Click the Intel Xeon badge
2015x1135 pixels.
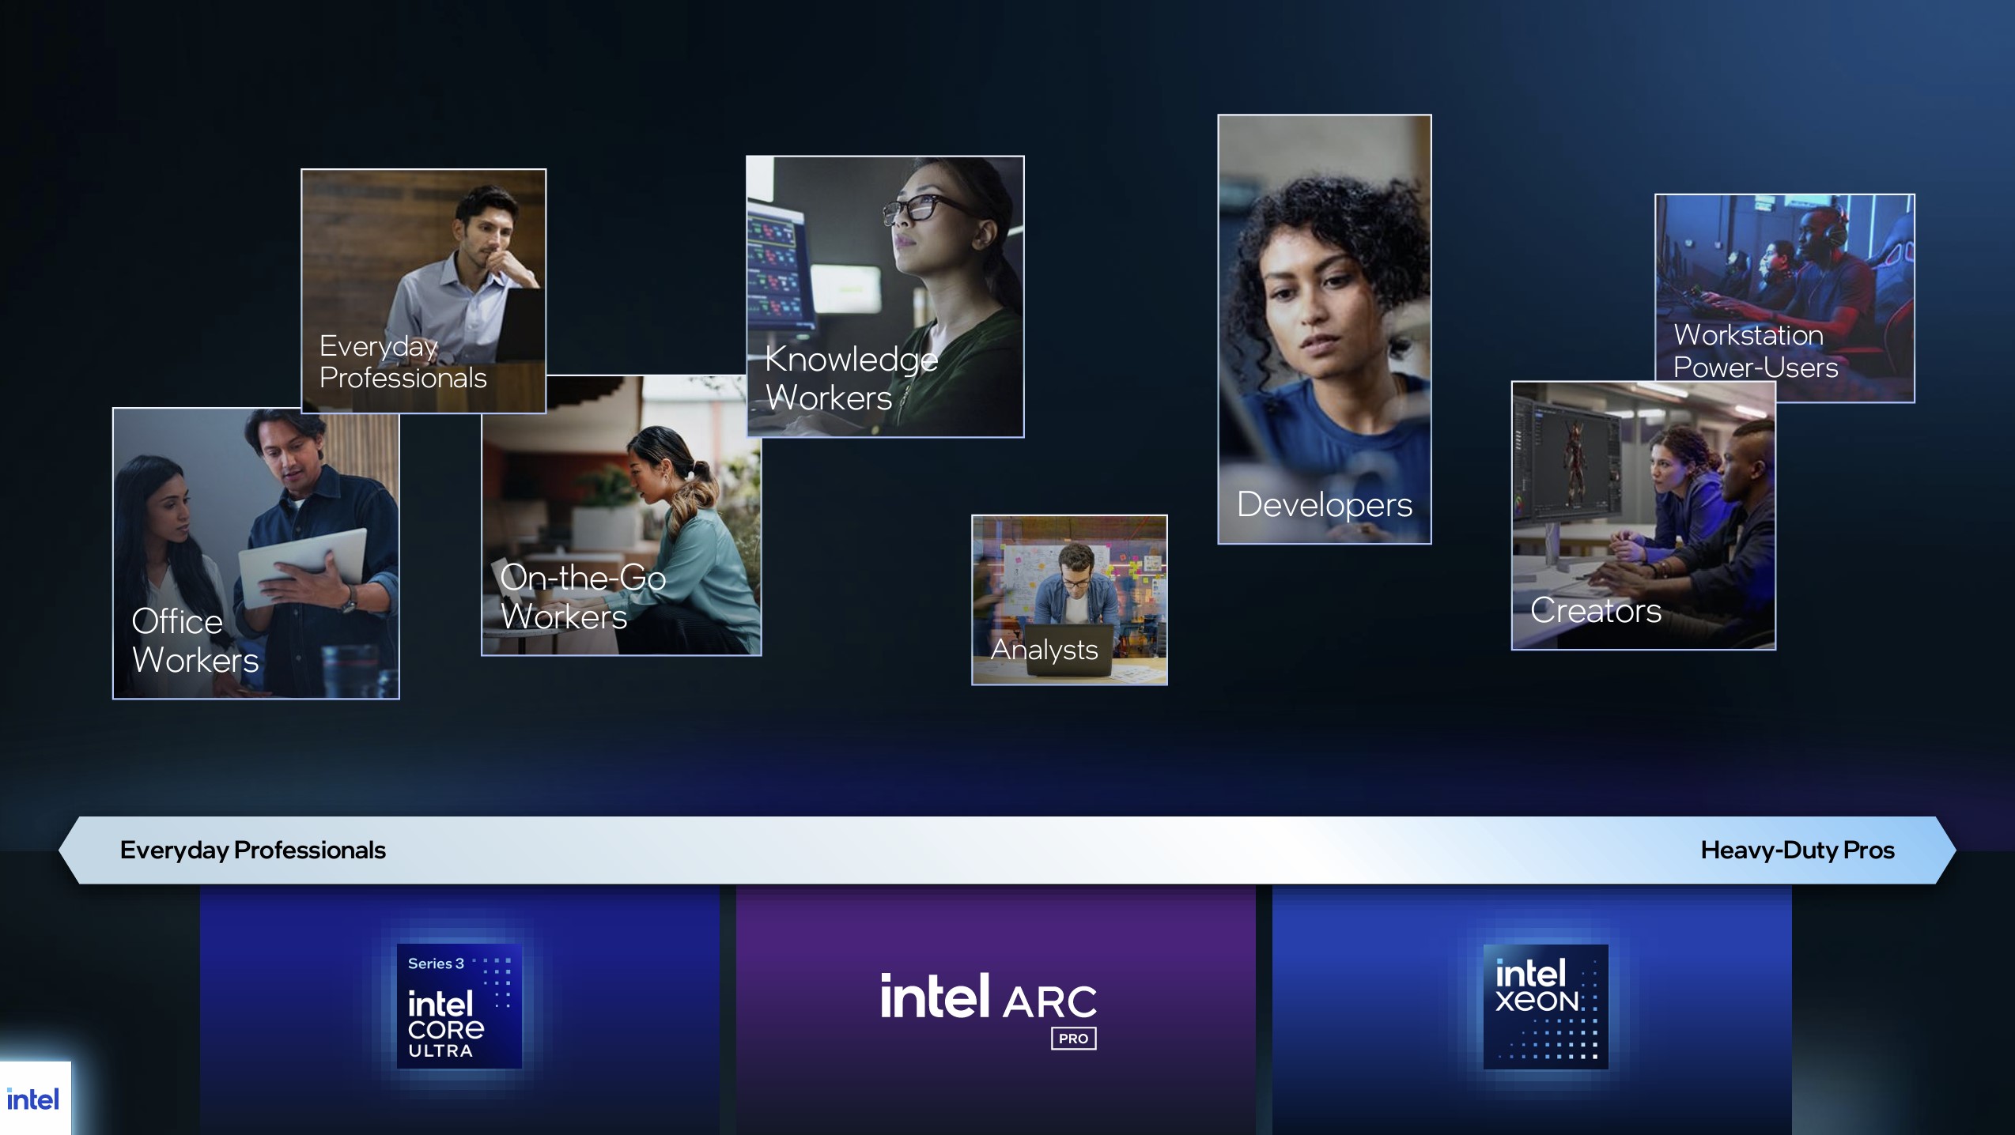coord(1545,1005)
